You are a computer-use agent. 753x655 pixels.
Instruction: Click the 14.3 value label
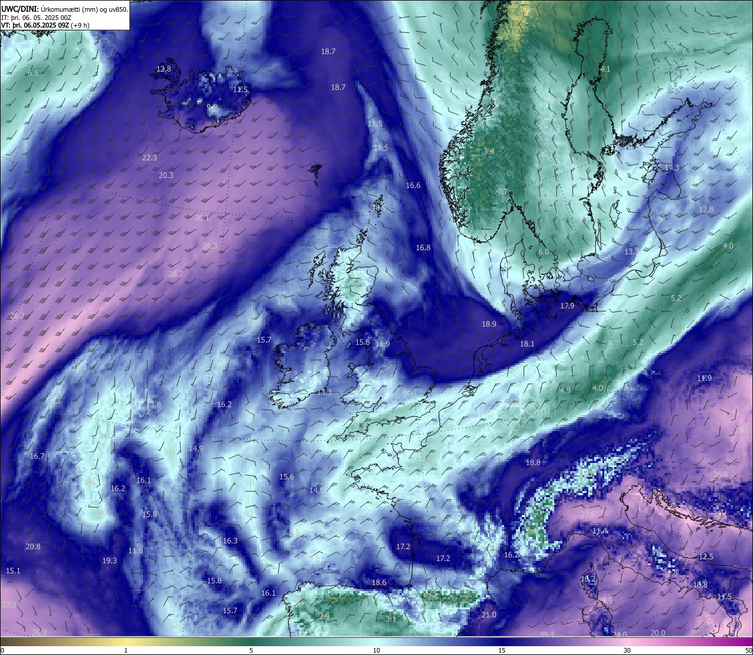[672, 167]
